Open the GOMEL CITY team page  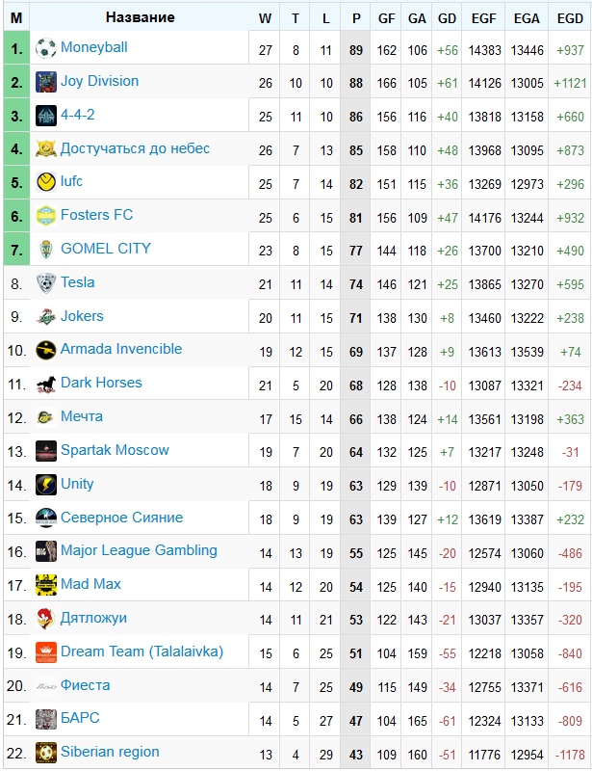click(x=106, y=249)
